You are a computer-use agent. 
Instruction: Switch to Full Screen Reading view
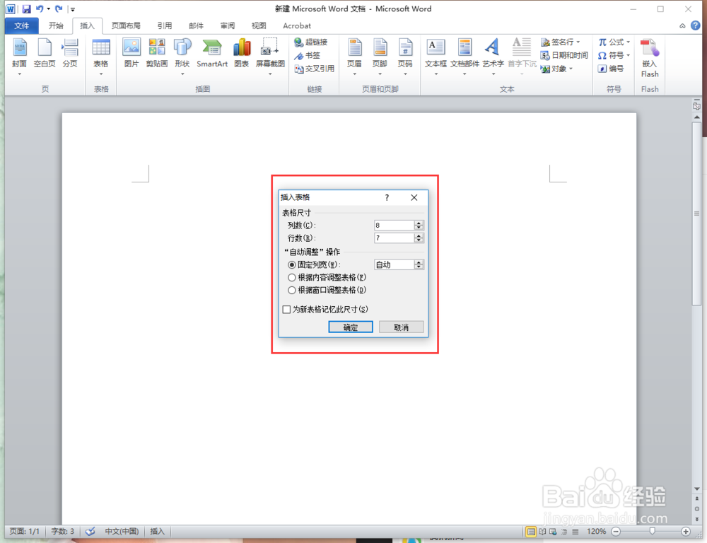tap(542, 532)
